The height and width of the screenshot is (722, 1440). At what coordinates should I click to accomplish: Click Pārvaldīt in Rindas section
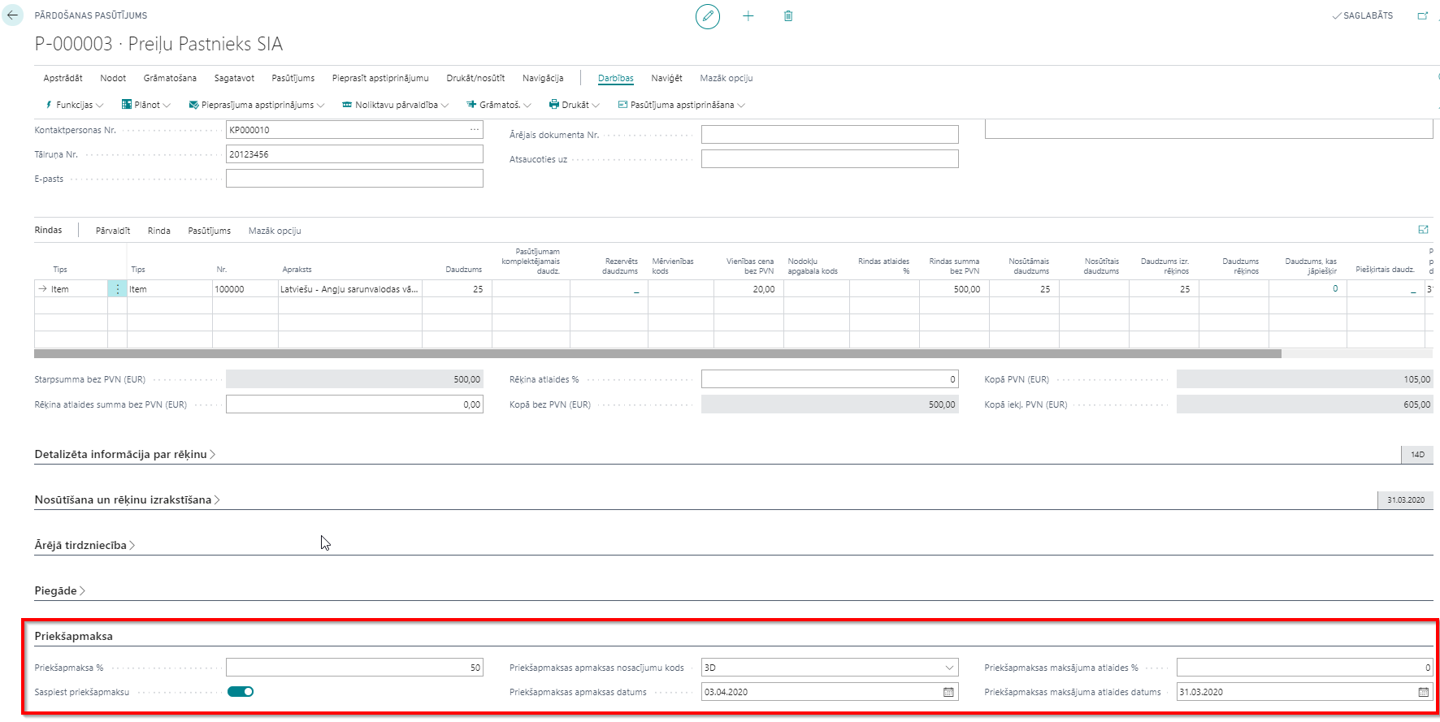coord(113,231)
